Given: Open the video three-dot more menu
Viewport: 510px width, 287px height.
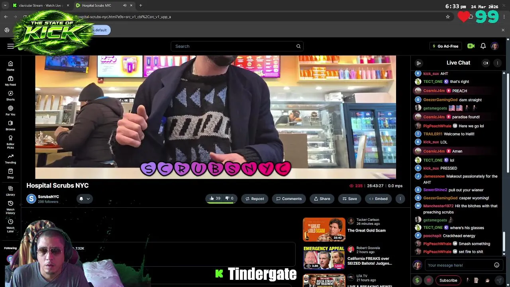Looking at the screenshot, I should 400,199.
